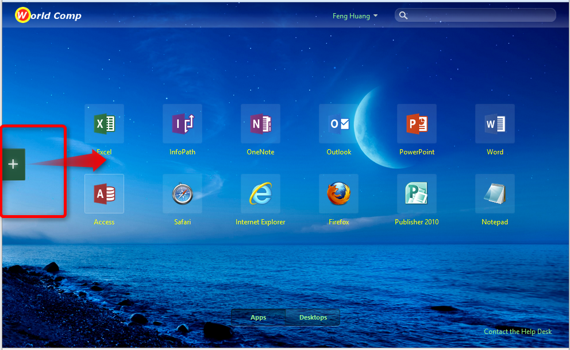Click the OneNote text label

[260, 152]
